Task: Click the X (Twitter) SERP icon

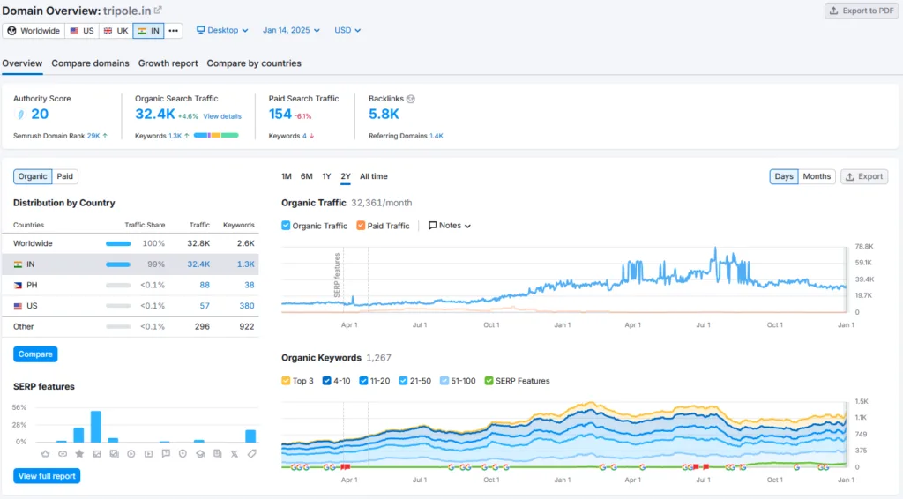Action: [235, 453]
